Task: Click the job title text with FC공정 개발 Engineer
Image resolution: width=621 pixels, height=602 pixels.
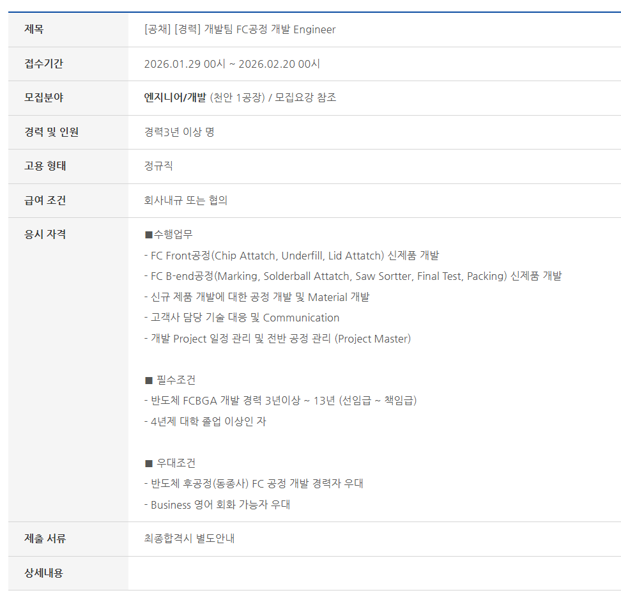Action: [240, 29]
